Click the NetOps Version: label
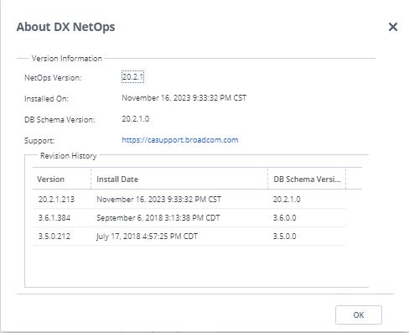The height and width of the screenshot is (333, 409). pyautogui.click(x=53, y=78)
